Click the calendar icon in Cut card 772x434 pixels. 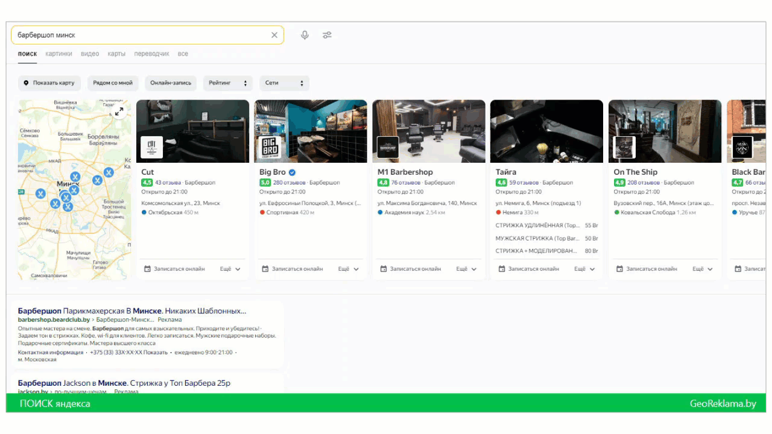coord(148,269)
